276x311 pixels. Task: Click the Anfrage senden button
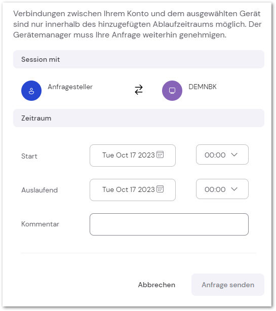click(x=228, y=285)
